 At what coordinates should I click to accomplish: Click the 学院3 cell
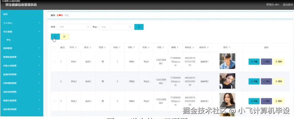132,101
